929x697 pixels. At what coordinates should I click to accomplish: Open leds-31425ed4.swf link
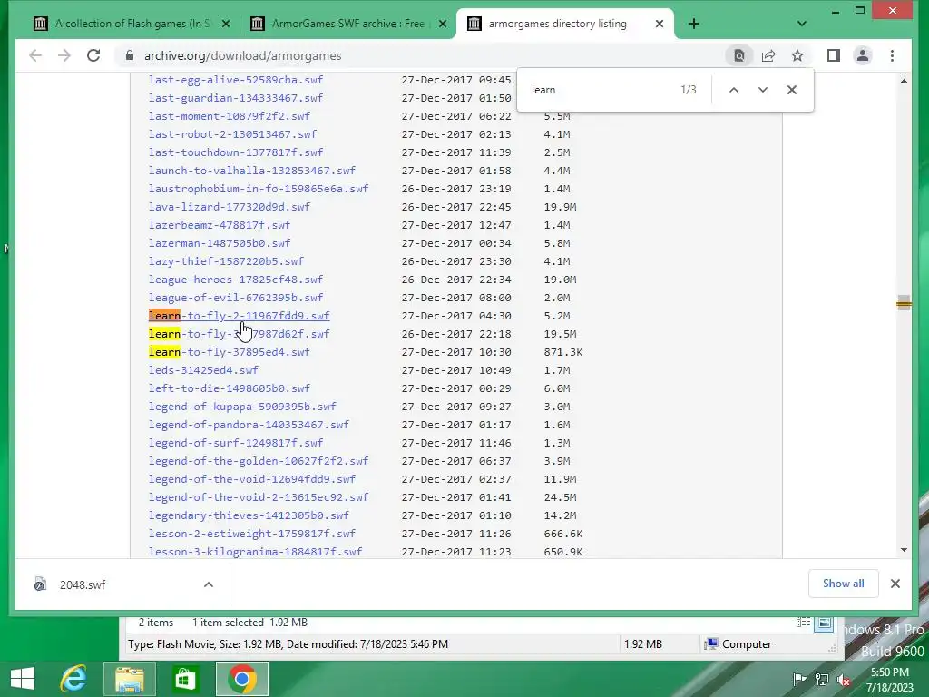tap(203, 370)
